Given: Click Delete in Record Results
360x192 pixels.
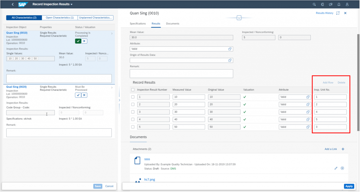Looking at the screenshot, I should (x=341, y=83).
